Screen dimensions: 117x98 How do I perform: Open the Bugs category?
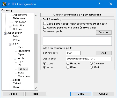[x=21, y=73]
